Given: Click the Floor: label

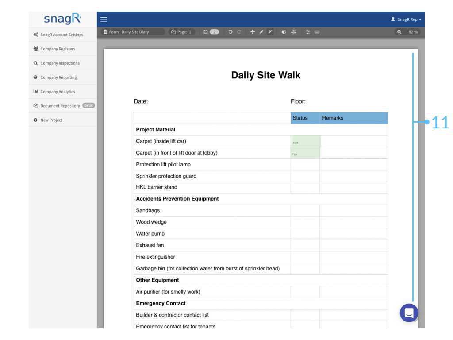Looking at the screenshot, I should click(298, 101).
